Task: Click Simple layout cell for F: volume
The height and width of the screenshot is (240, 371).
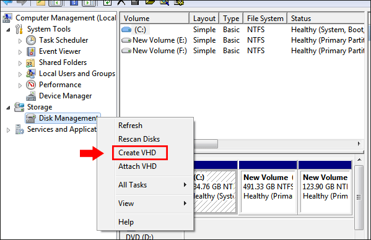Action: (204, 51)
